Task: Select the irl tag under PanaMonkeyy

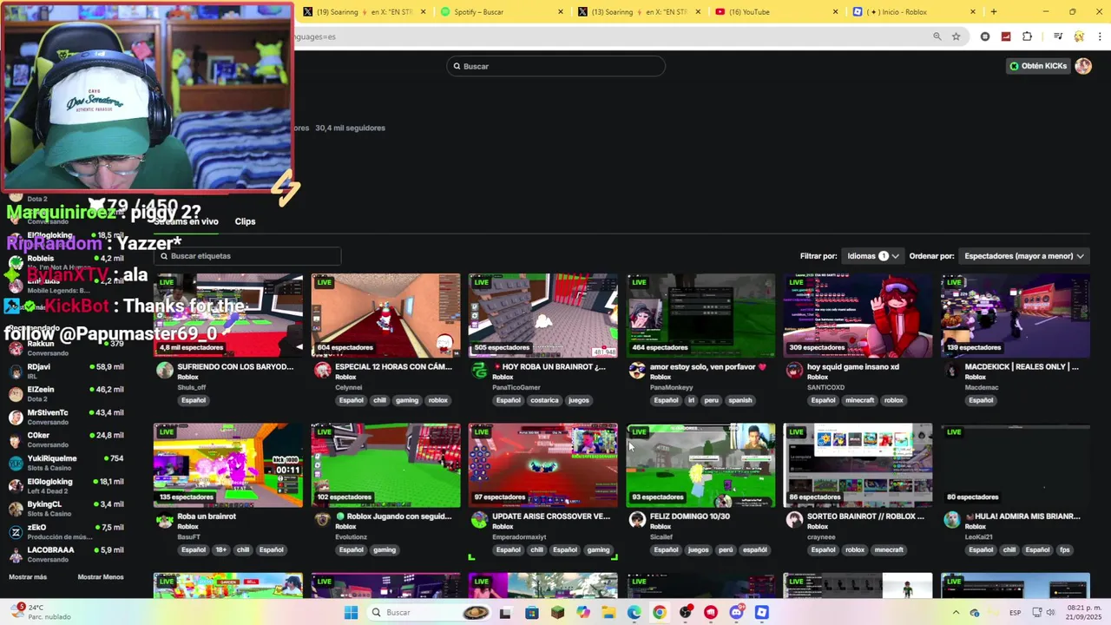Action: (692, 400)
